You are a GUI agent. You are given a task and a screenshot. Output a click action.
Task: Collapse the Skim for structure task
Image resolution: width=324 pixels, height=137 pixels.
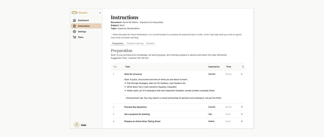pos(242,74)
